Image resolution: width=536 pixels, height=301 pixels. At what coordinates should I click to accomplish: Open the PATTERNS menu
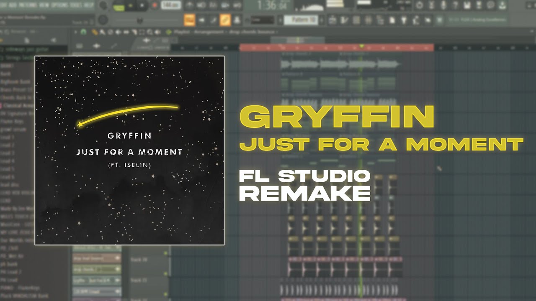coord(28,5)
